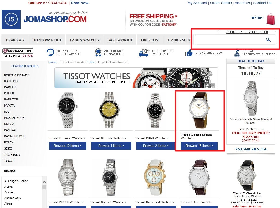Click the BBB A+ accredited icon
The image size is (280, 208).
pos(237,53)
